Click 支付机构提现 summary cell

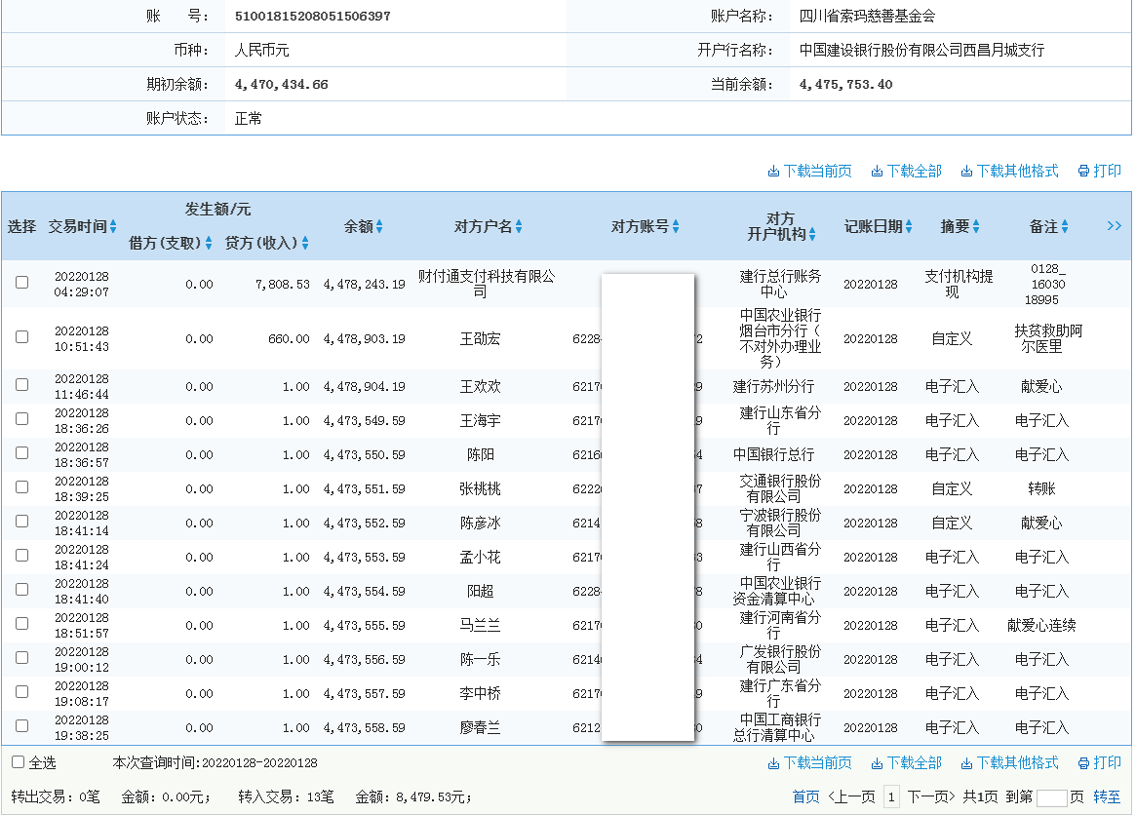coord(959,284)
